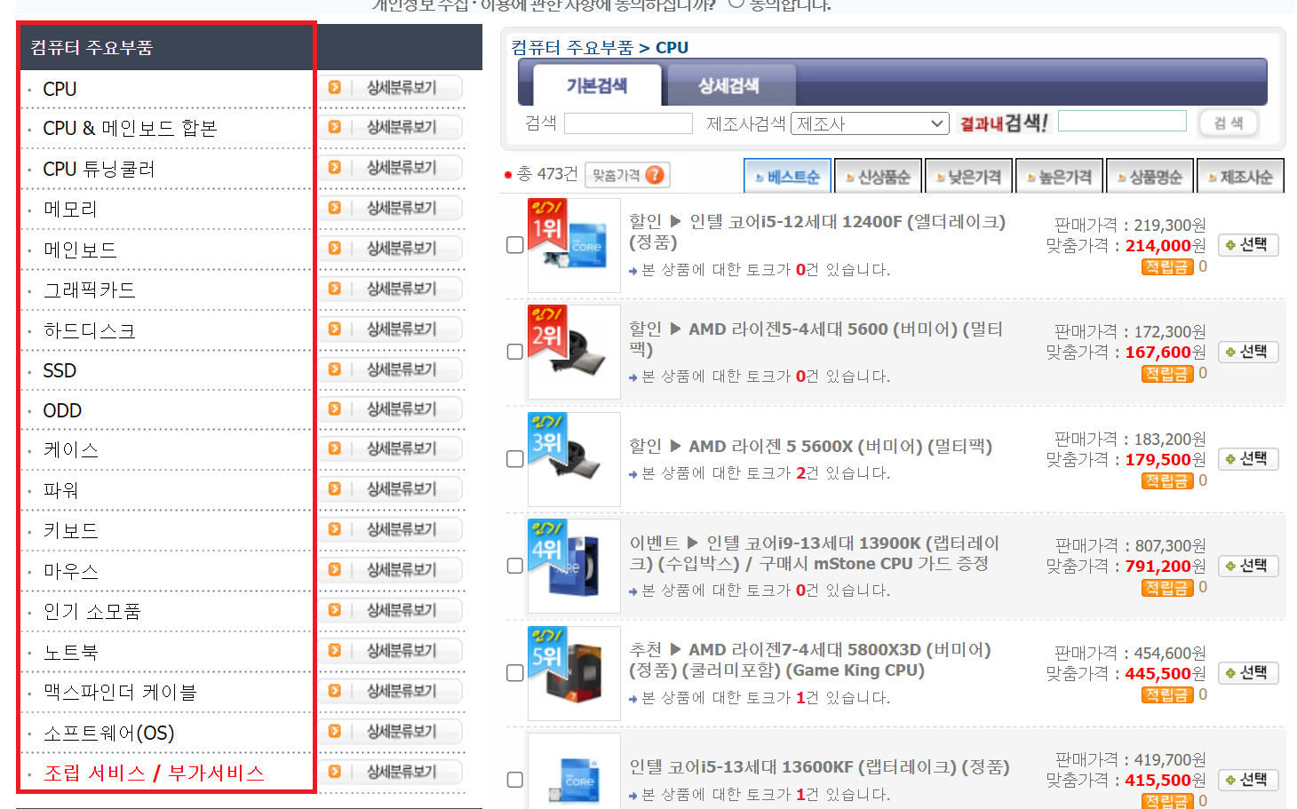The height and width of the screenshot is (809, 1297).
Task: Click 상세분류보기 arrow icon for 그래픽카드 row
Action: pyautogui.click(x=335, y=288)
